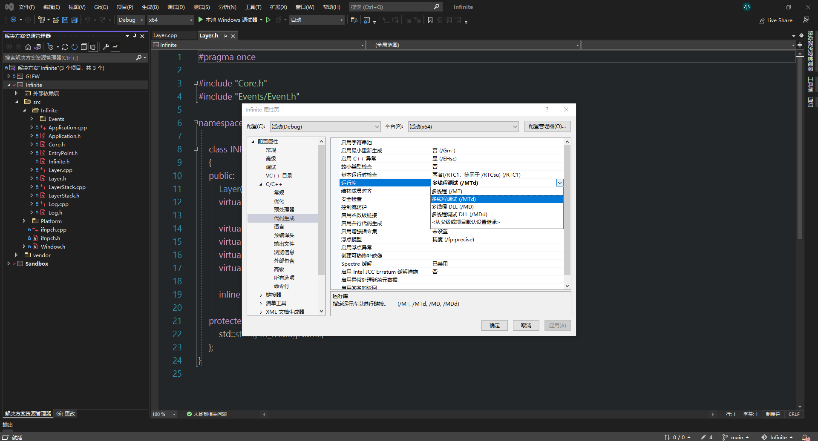Screen dimensions: 818x441
Task: Open the Debug configuration dropdown in toolbar
Action: pyautogui.click(x=131, y=20)
